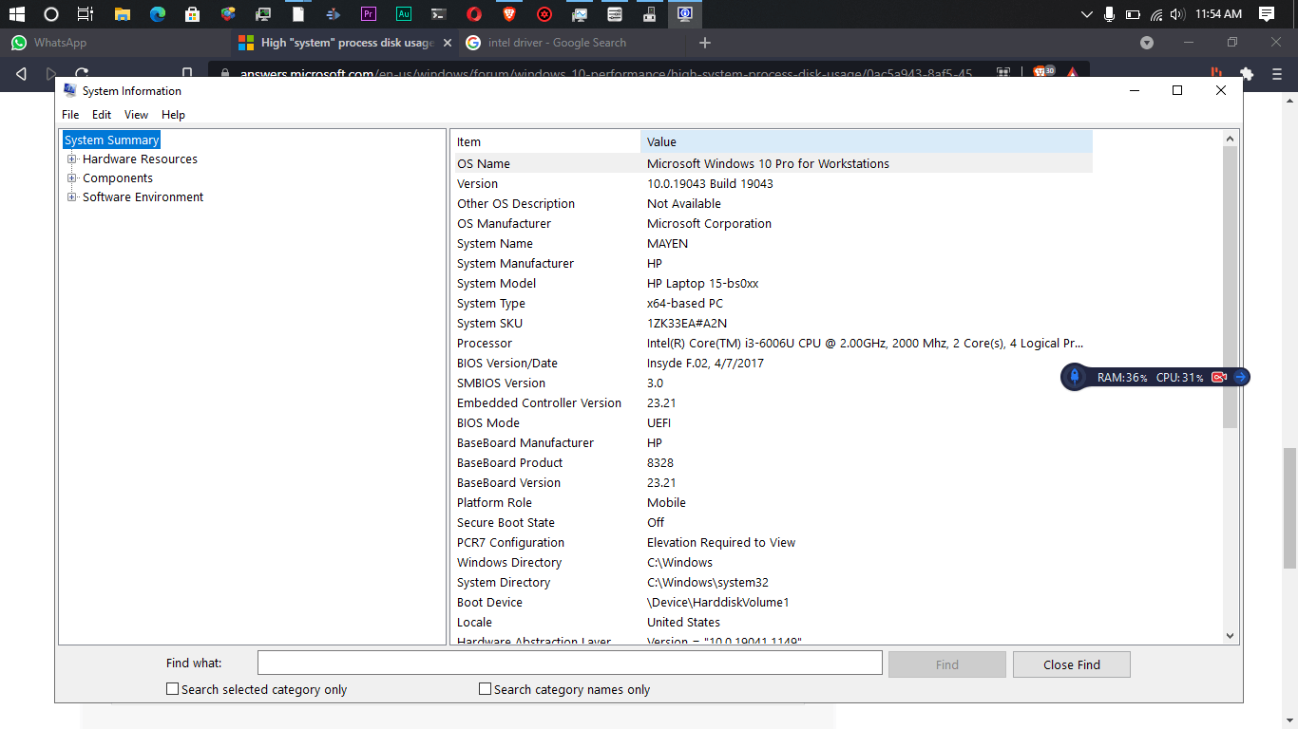Toggle Search category names only checkbox

pyautogui.click(x=486, y=689)
